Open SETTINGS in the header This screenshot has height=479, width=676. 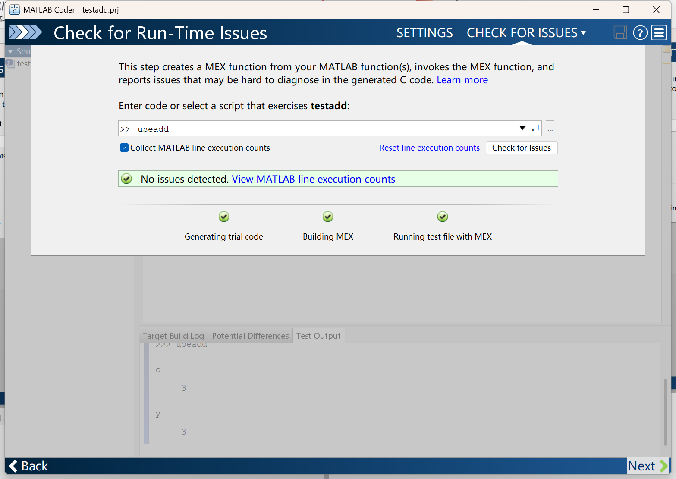pos(424,33)
